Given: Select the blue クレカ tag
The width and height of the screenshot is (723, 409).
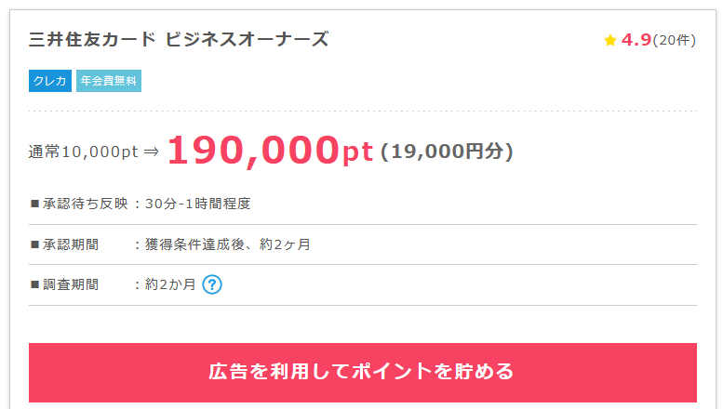Looking at the screenshot, I should 50,82.
